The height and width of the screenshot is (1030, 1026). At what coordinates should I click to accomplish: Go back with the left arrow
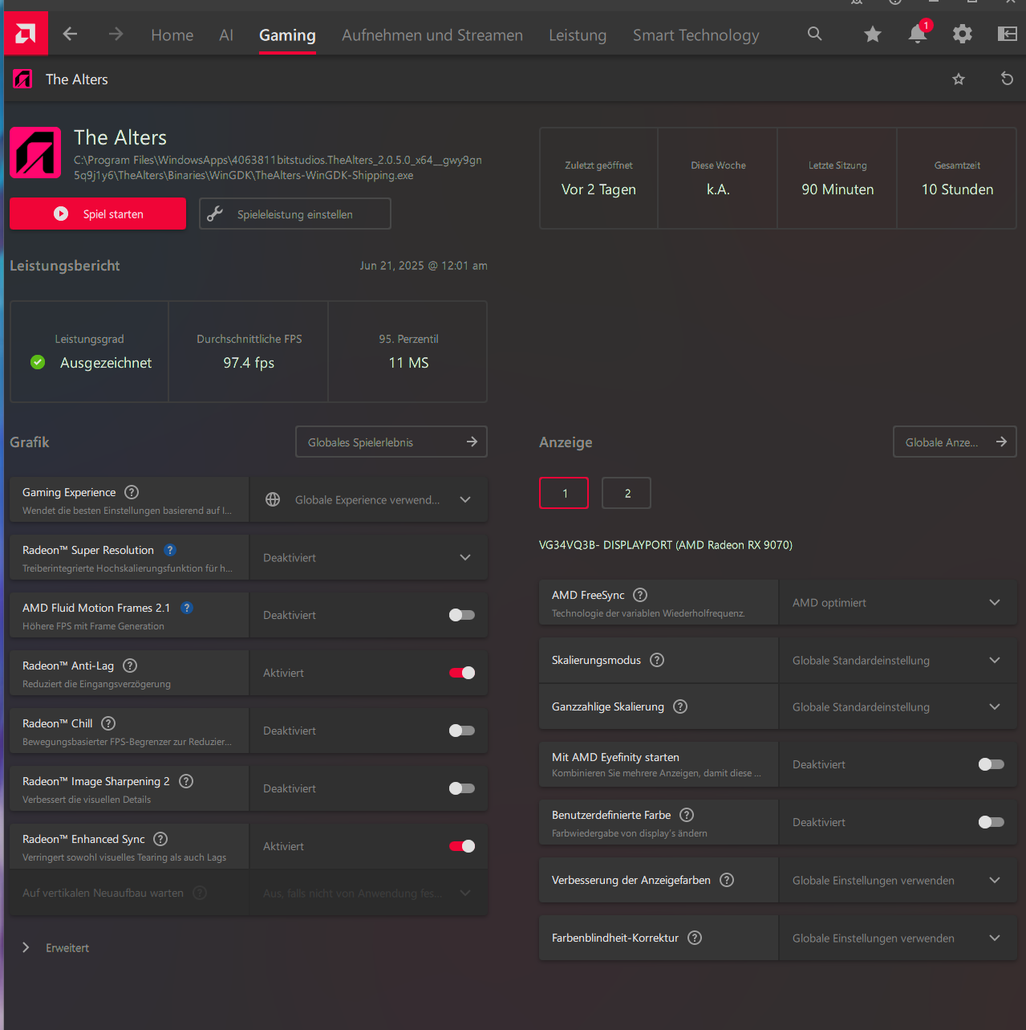pos(71,34)
